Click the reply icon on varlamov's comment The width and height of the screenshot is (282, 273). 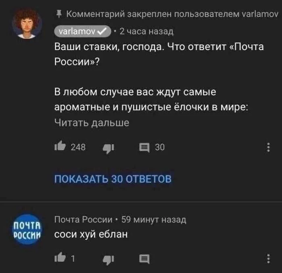(144, 147)
